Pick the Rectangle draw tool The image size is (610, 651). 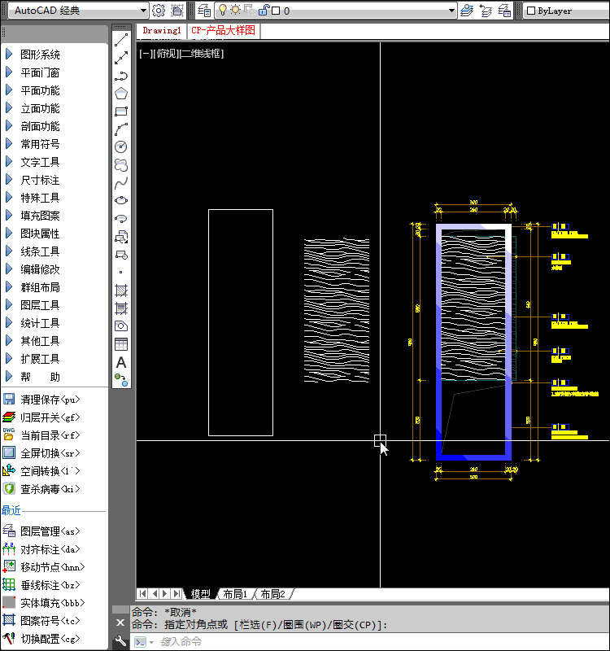121,111
